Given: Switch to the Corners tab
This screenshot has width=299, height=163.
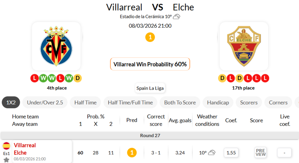Looking at the screenshot, I should point(278,103).
